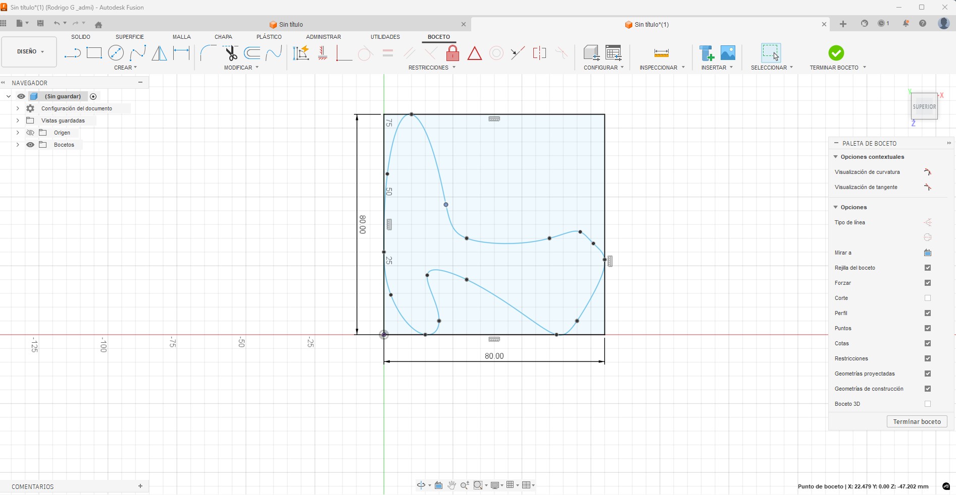Open Visualización de tangente icon
The width and height of the screenshot is (956, 495).
tap(928, 187)
